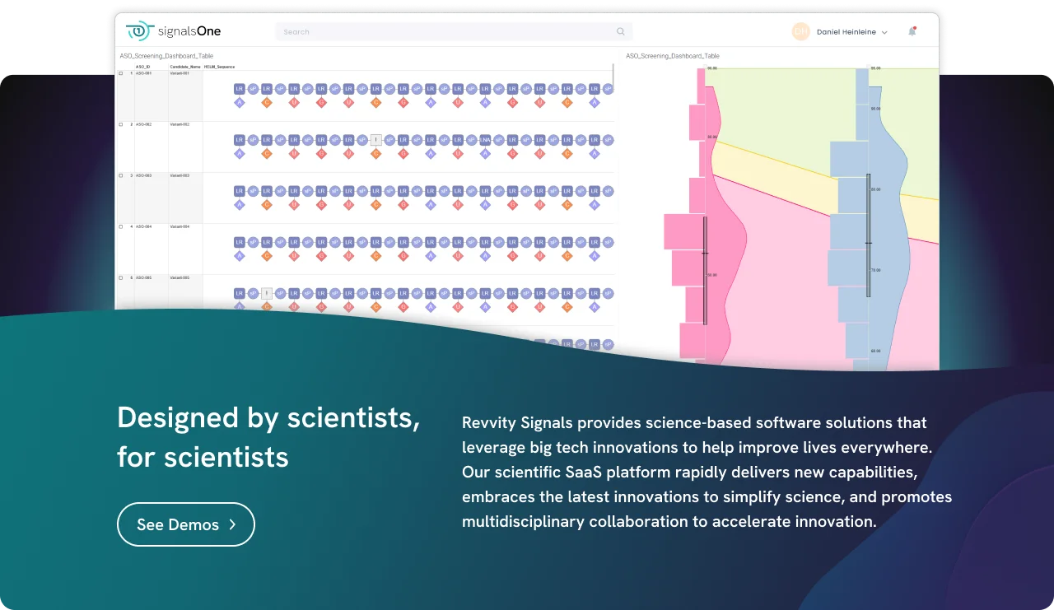1054x610 pixels.
Task: Click leftmost G base diamond in ASO-001 sequence
Action: (321, 103)
